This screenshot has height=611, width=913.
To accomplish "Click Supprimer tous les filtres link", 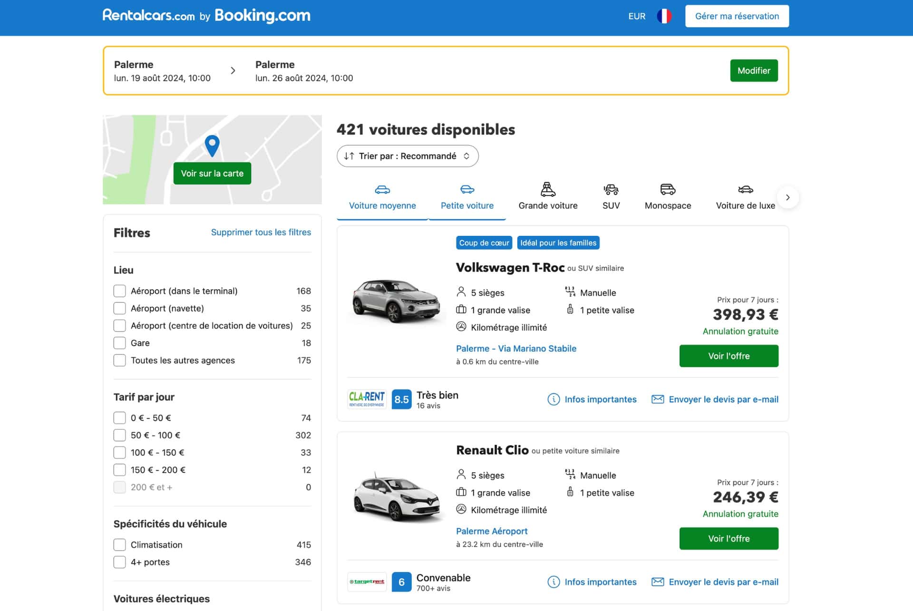I will pos(261,232).
